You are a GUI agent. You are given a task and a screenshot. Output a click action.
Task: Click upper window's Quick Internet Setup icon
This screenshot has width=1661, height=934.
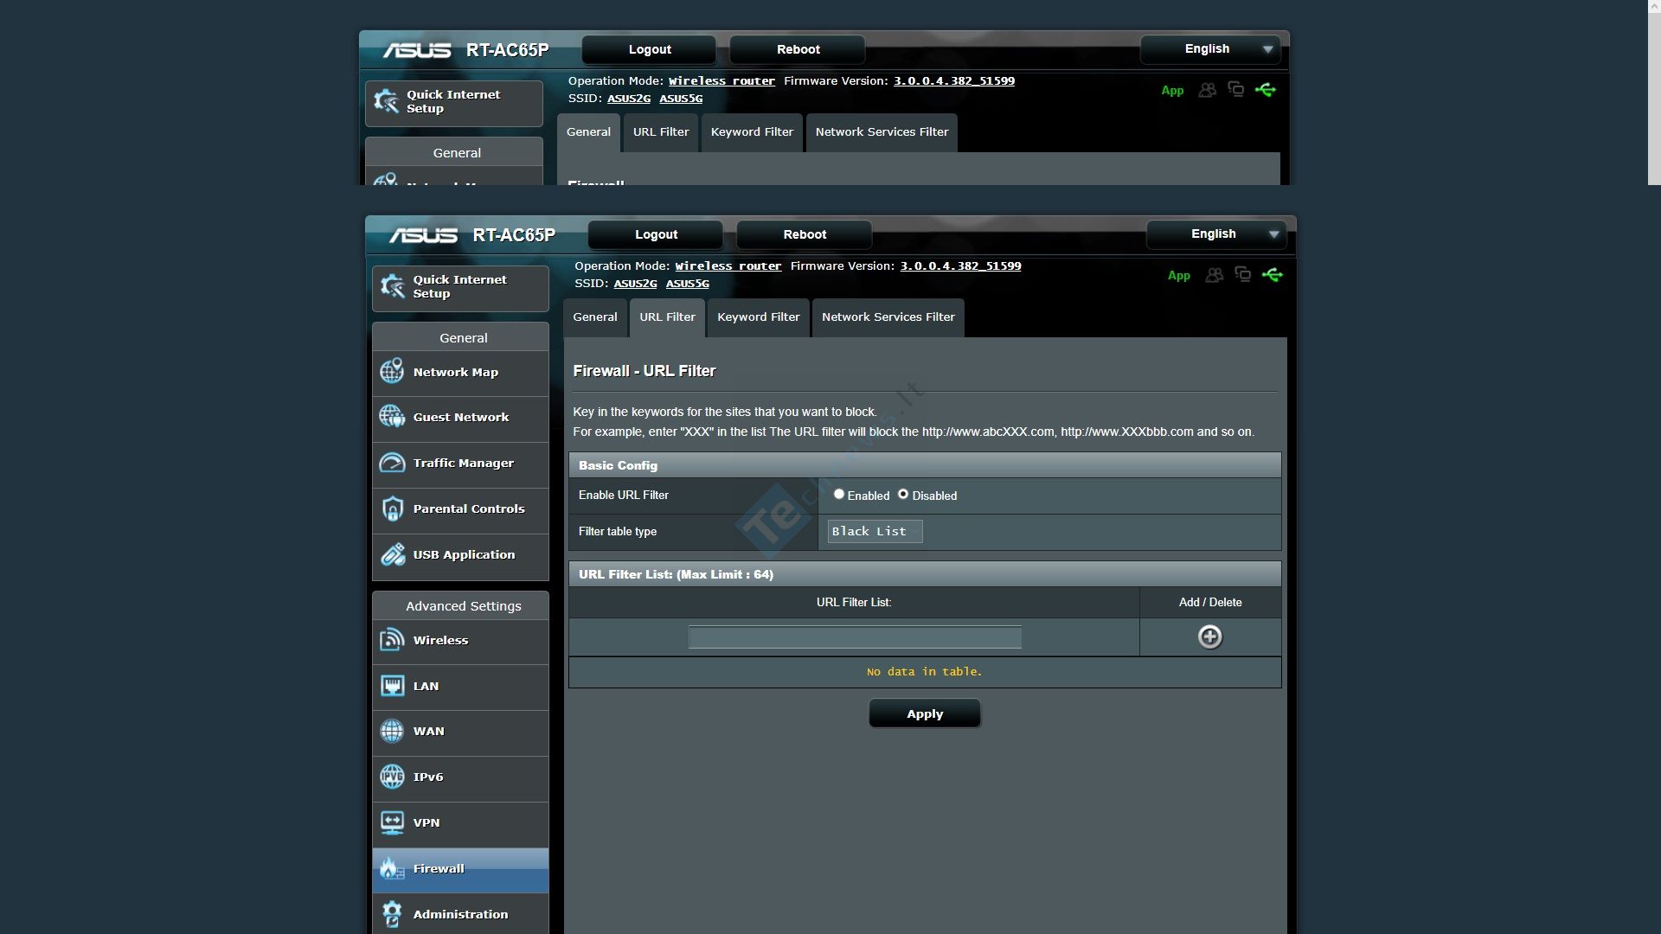386,101
